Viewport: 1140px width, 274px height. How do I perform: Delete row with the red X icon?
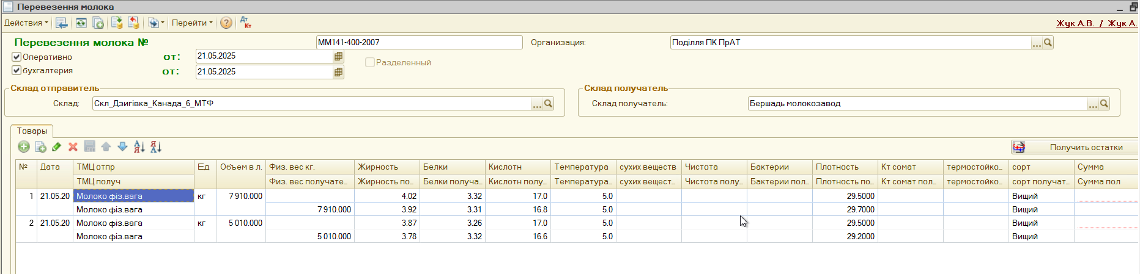point(73,146)
